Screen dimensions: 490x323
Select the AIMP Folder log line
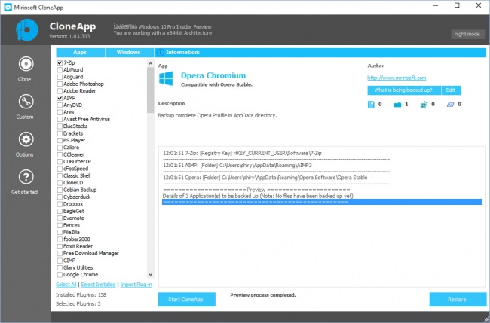[x=237, y=166]
